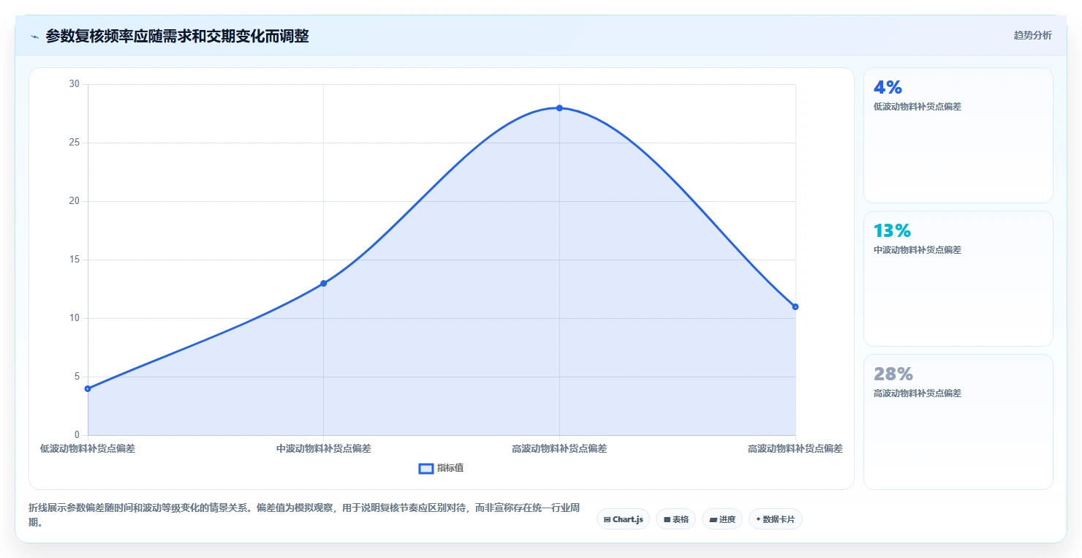Click the y-axis tick label 0
Image resolution: width=1082 pixels, height=558 pixels.
point(77,435)
